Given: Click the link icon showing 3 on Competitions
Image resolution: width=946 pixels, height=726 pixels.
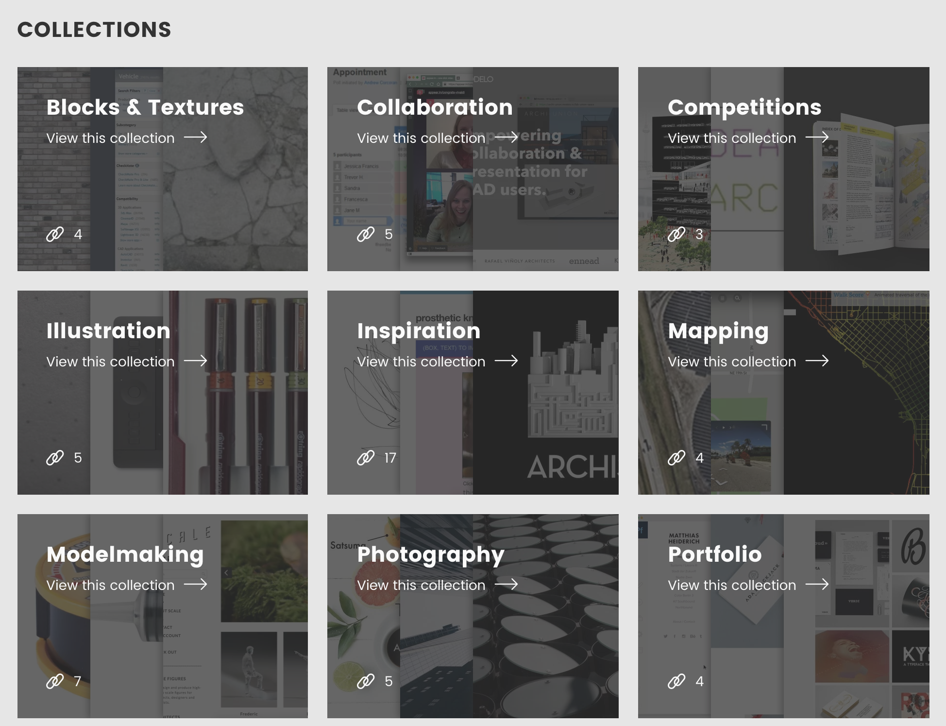Looking at the screenshot, I should [676, 234].
